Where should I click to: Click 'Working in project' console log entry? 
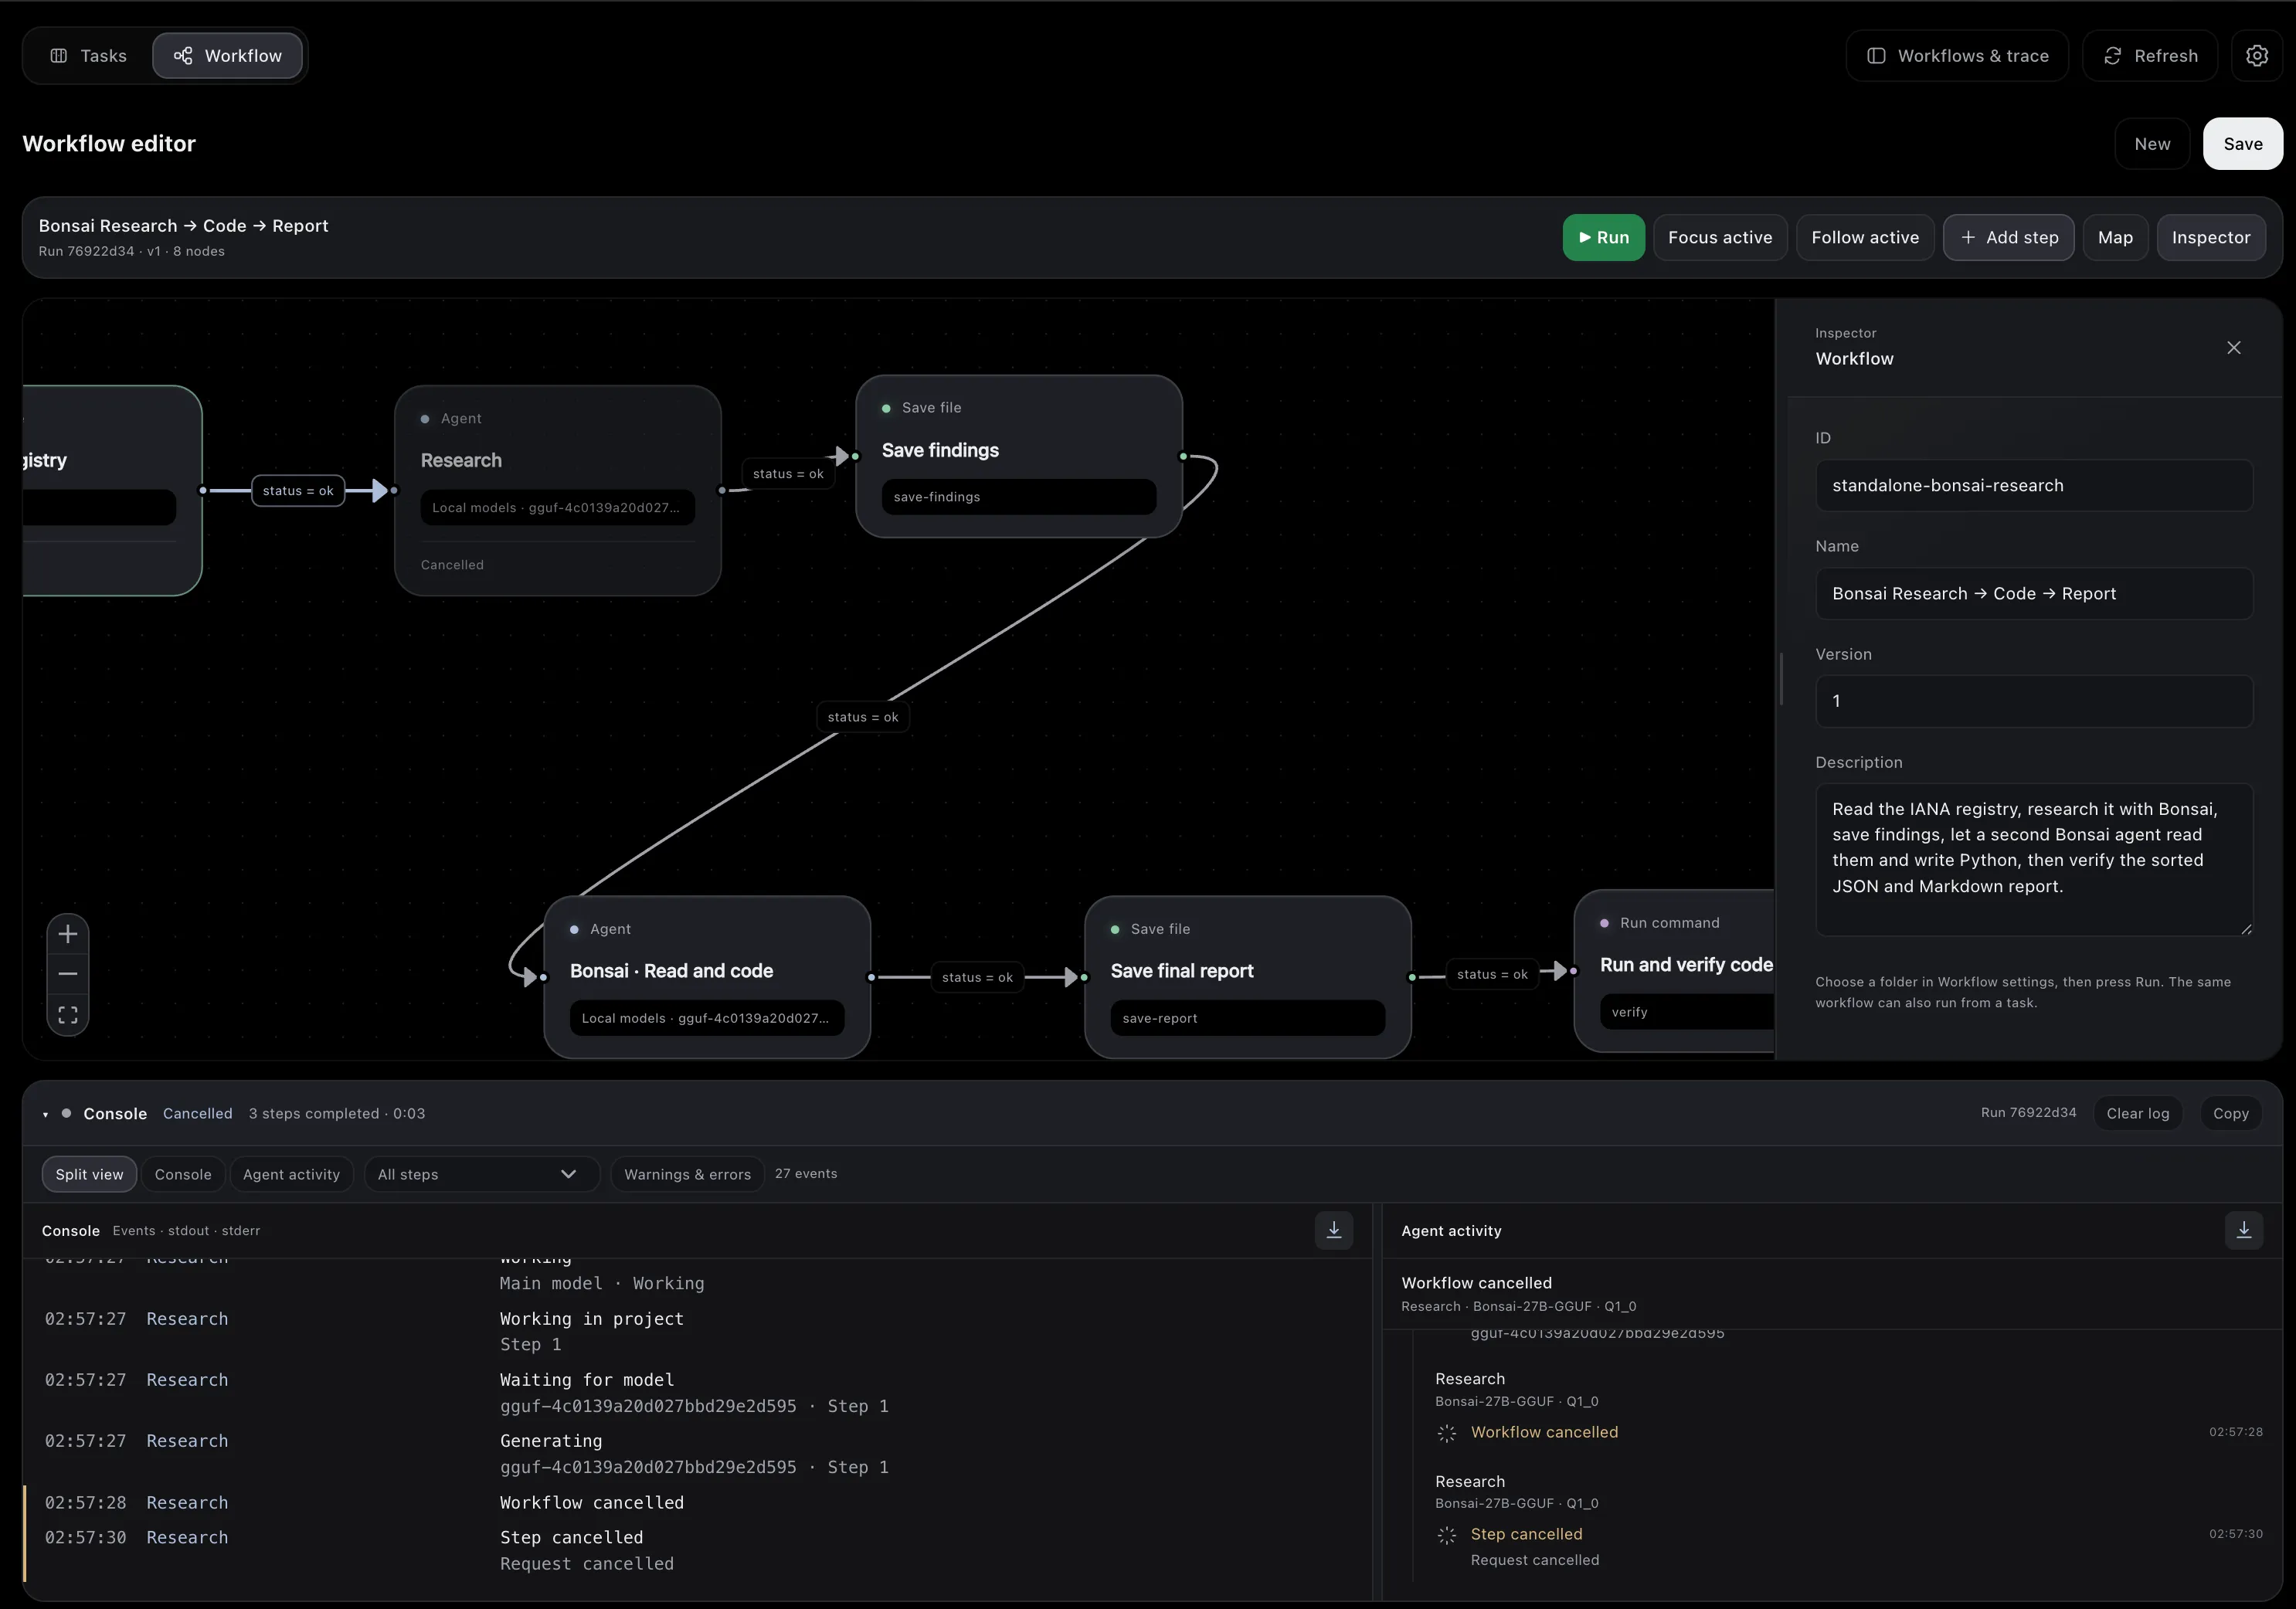click(x=592, y=1319)
